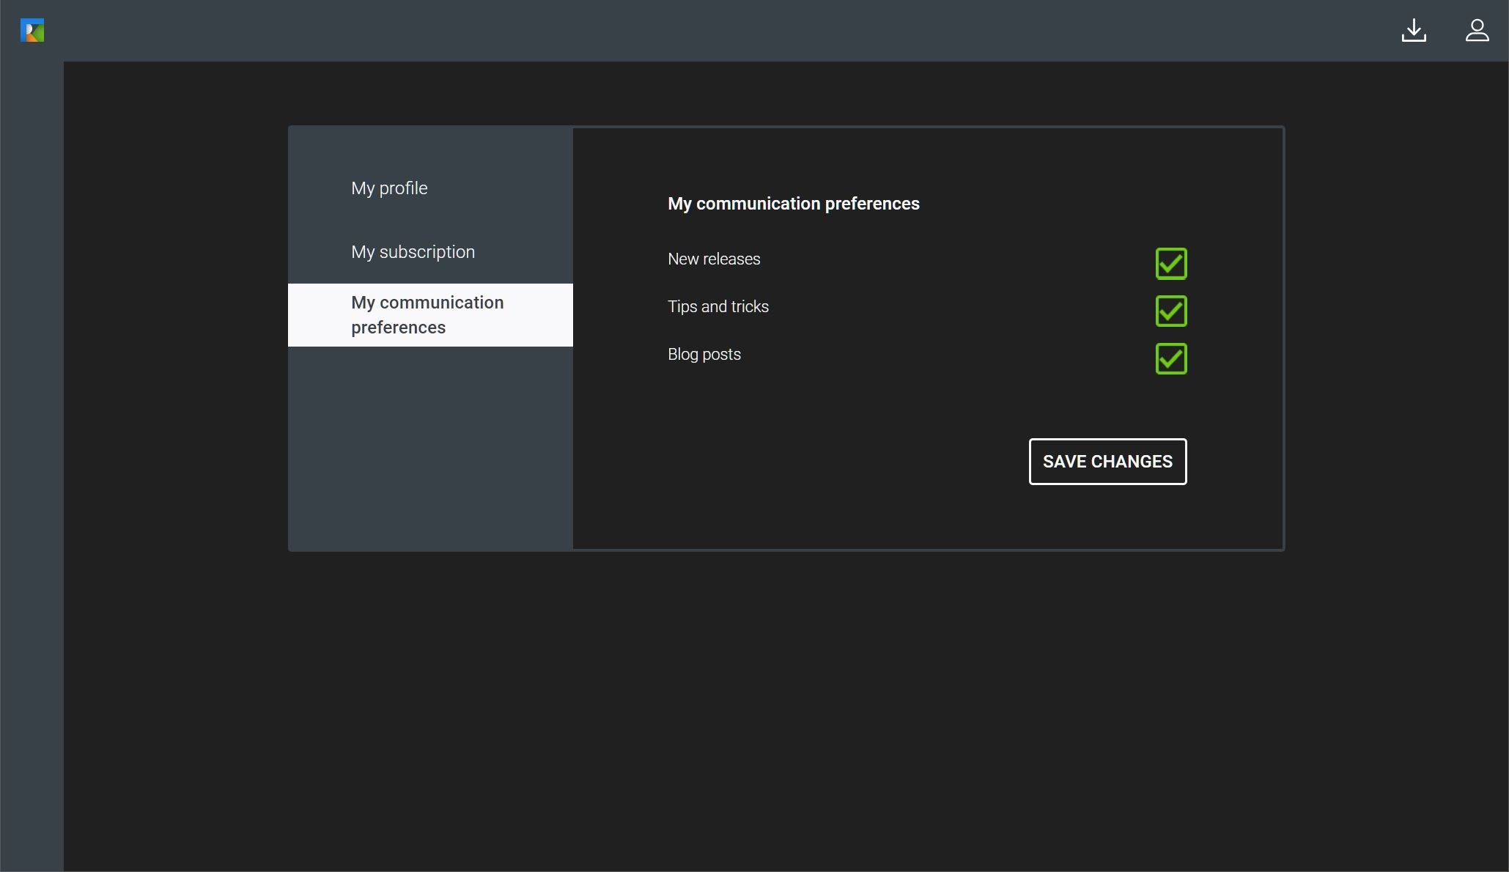1509x872 pixels.
Task: Click the New releases label text
Action: pos(714,259)
